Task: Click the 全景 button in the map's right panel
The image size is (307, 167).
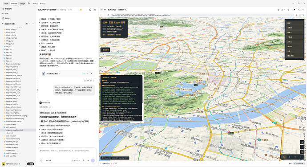Action: (294, 51)
